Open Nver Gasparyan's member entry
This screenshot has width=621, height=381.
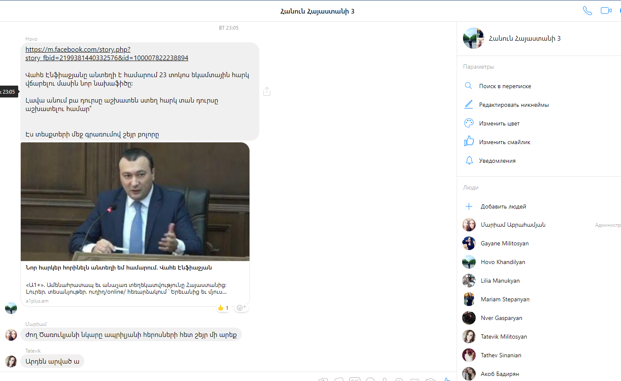point(501,318)
